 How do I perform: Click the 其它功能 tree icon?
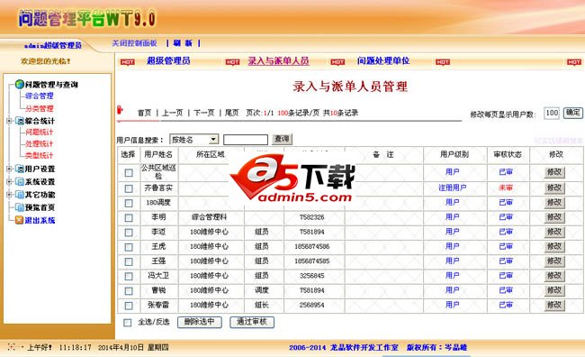tap(20, 195)
